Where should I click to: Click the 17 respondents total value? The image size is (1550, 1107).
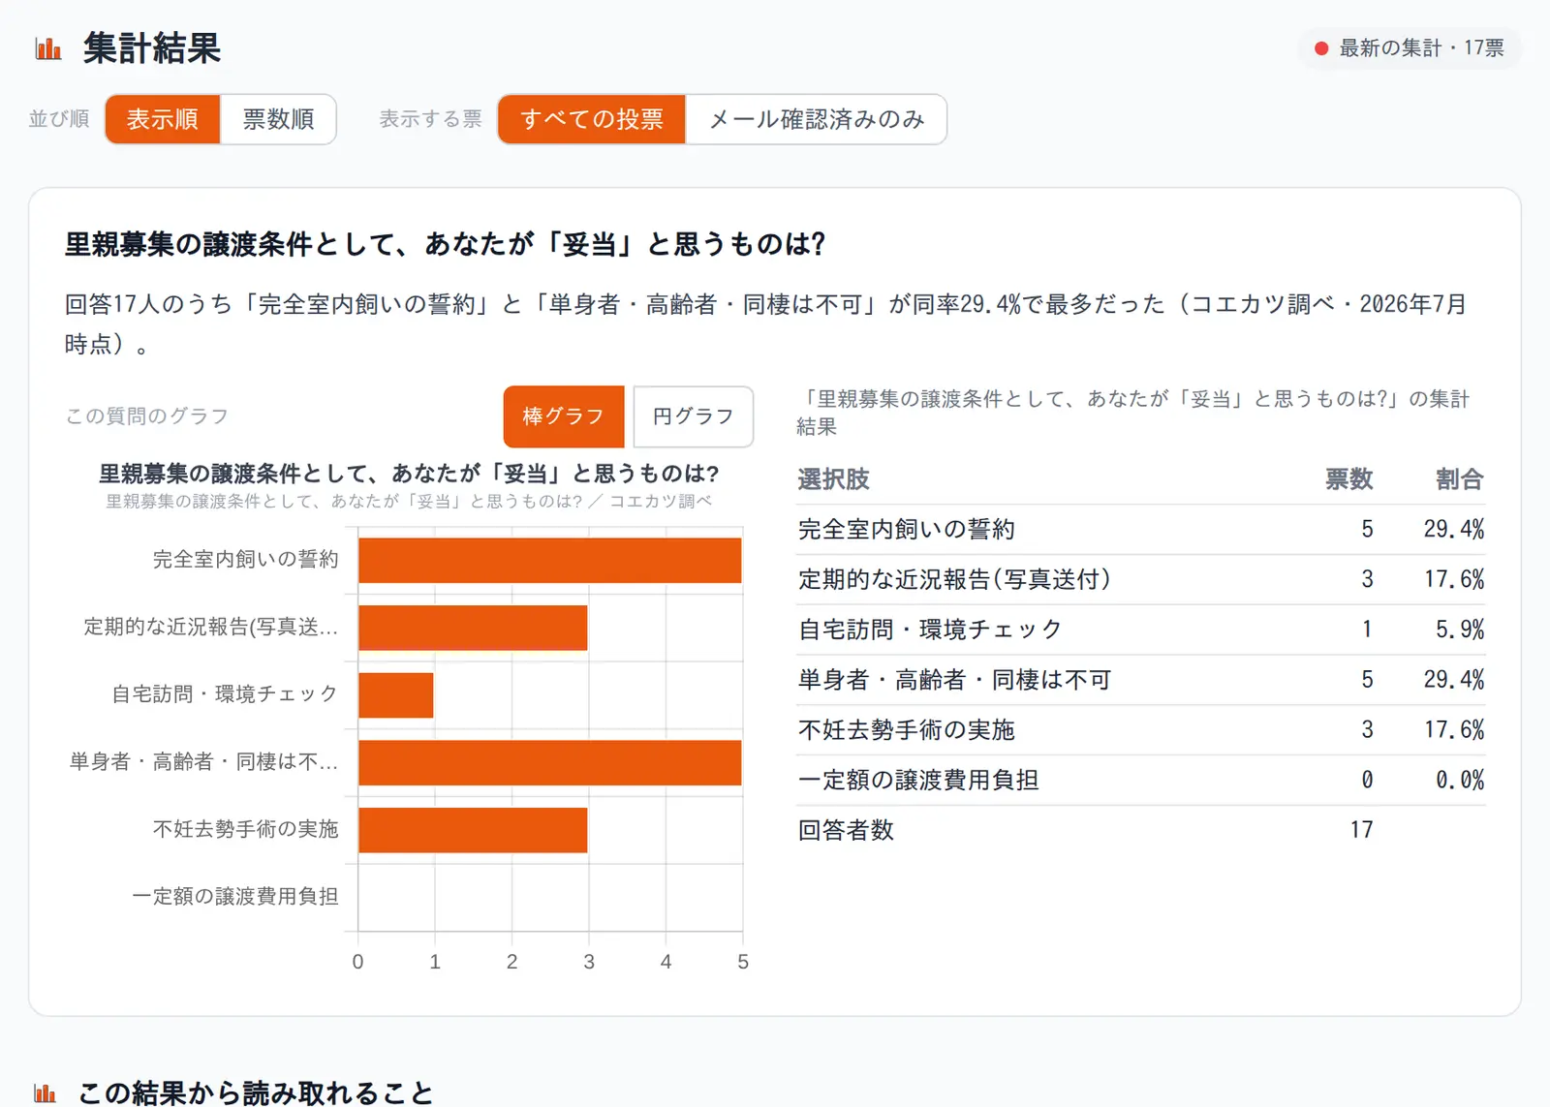1361,830
